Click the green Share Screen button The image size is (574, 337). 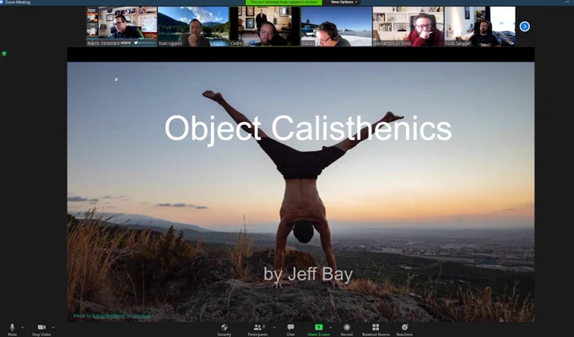click(318, 329)
